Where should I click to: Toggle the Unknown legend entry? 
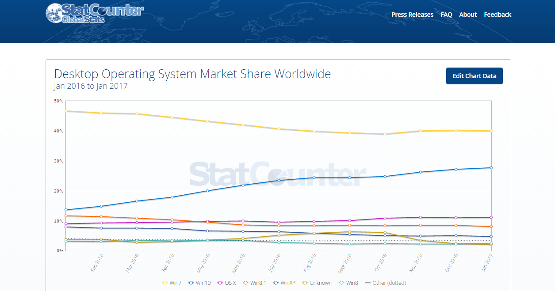pyautogui.click(x=317, y=283)
